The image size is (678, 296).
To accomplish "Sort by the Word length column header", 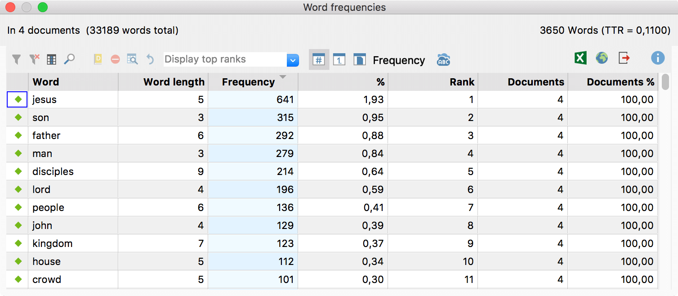I will [163, 82].
